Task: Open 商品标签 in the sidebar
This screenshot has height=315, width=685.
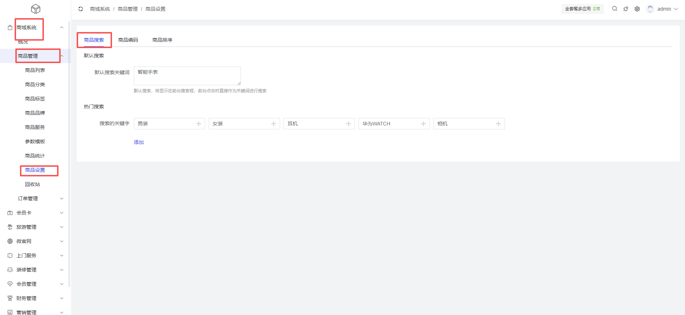Action: point(35,99)
